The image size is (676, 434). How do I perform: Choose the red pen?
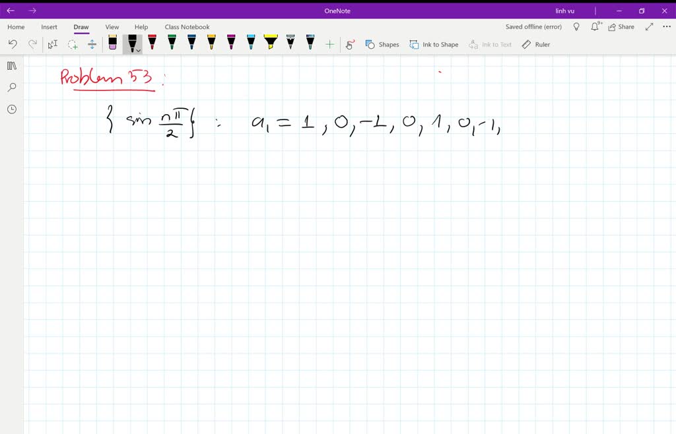point(152,44)
